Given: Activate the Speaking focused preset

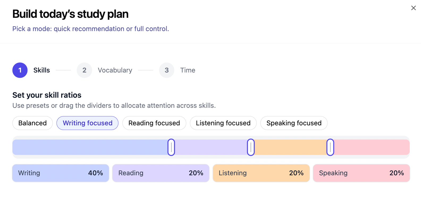Looking at the screenshot, I should [294, 123].
